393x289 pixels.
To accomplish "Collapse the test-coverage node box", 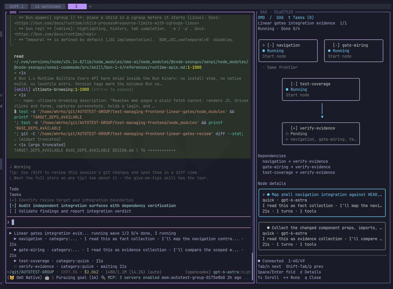I will tap(294, 84).
